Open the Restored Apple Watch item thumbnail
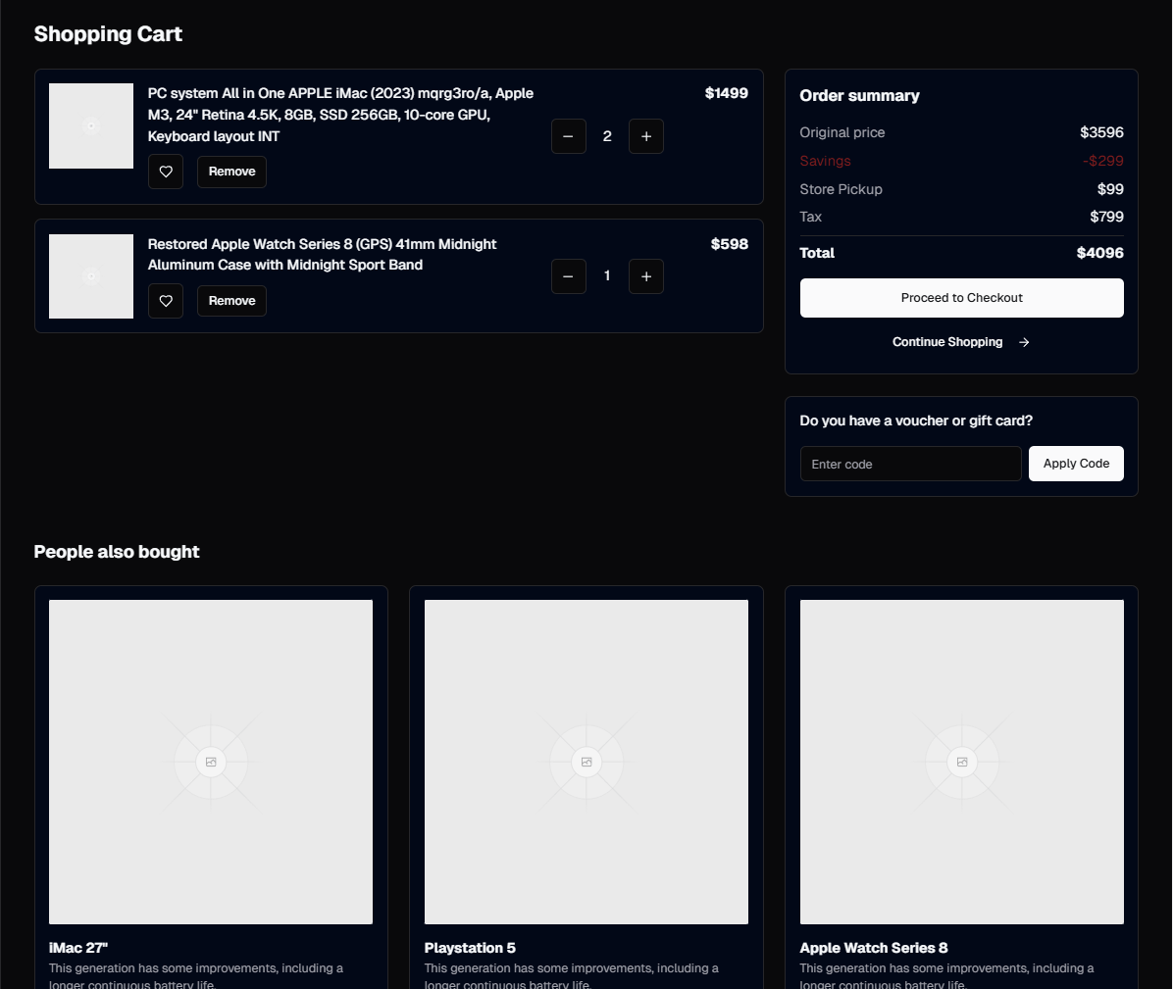1173x989 pixels. 91,275
